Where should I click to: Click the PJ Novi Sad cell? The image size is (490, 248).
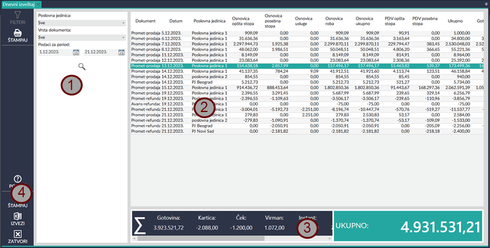pos(204,132)
